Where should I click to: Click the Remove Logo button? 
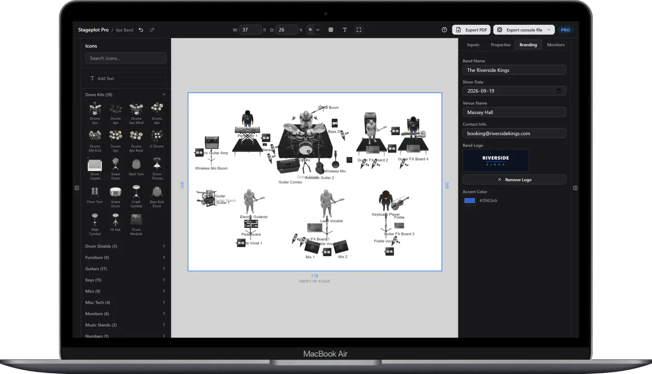(514, 180)
